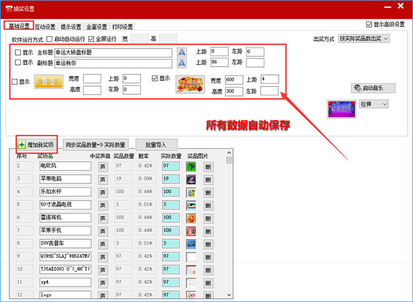Uncheck 显示高级设置 option
Viewport: 413px width, 302px height.
click(369, 25)
